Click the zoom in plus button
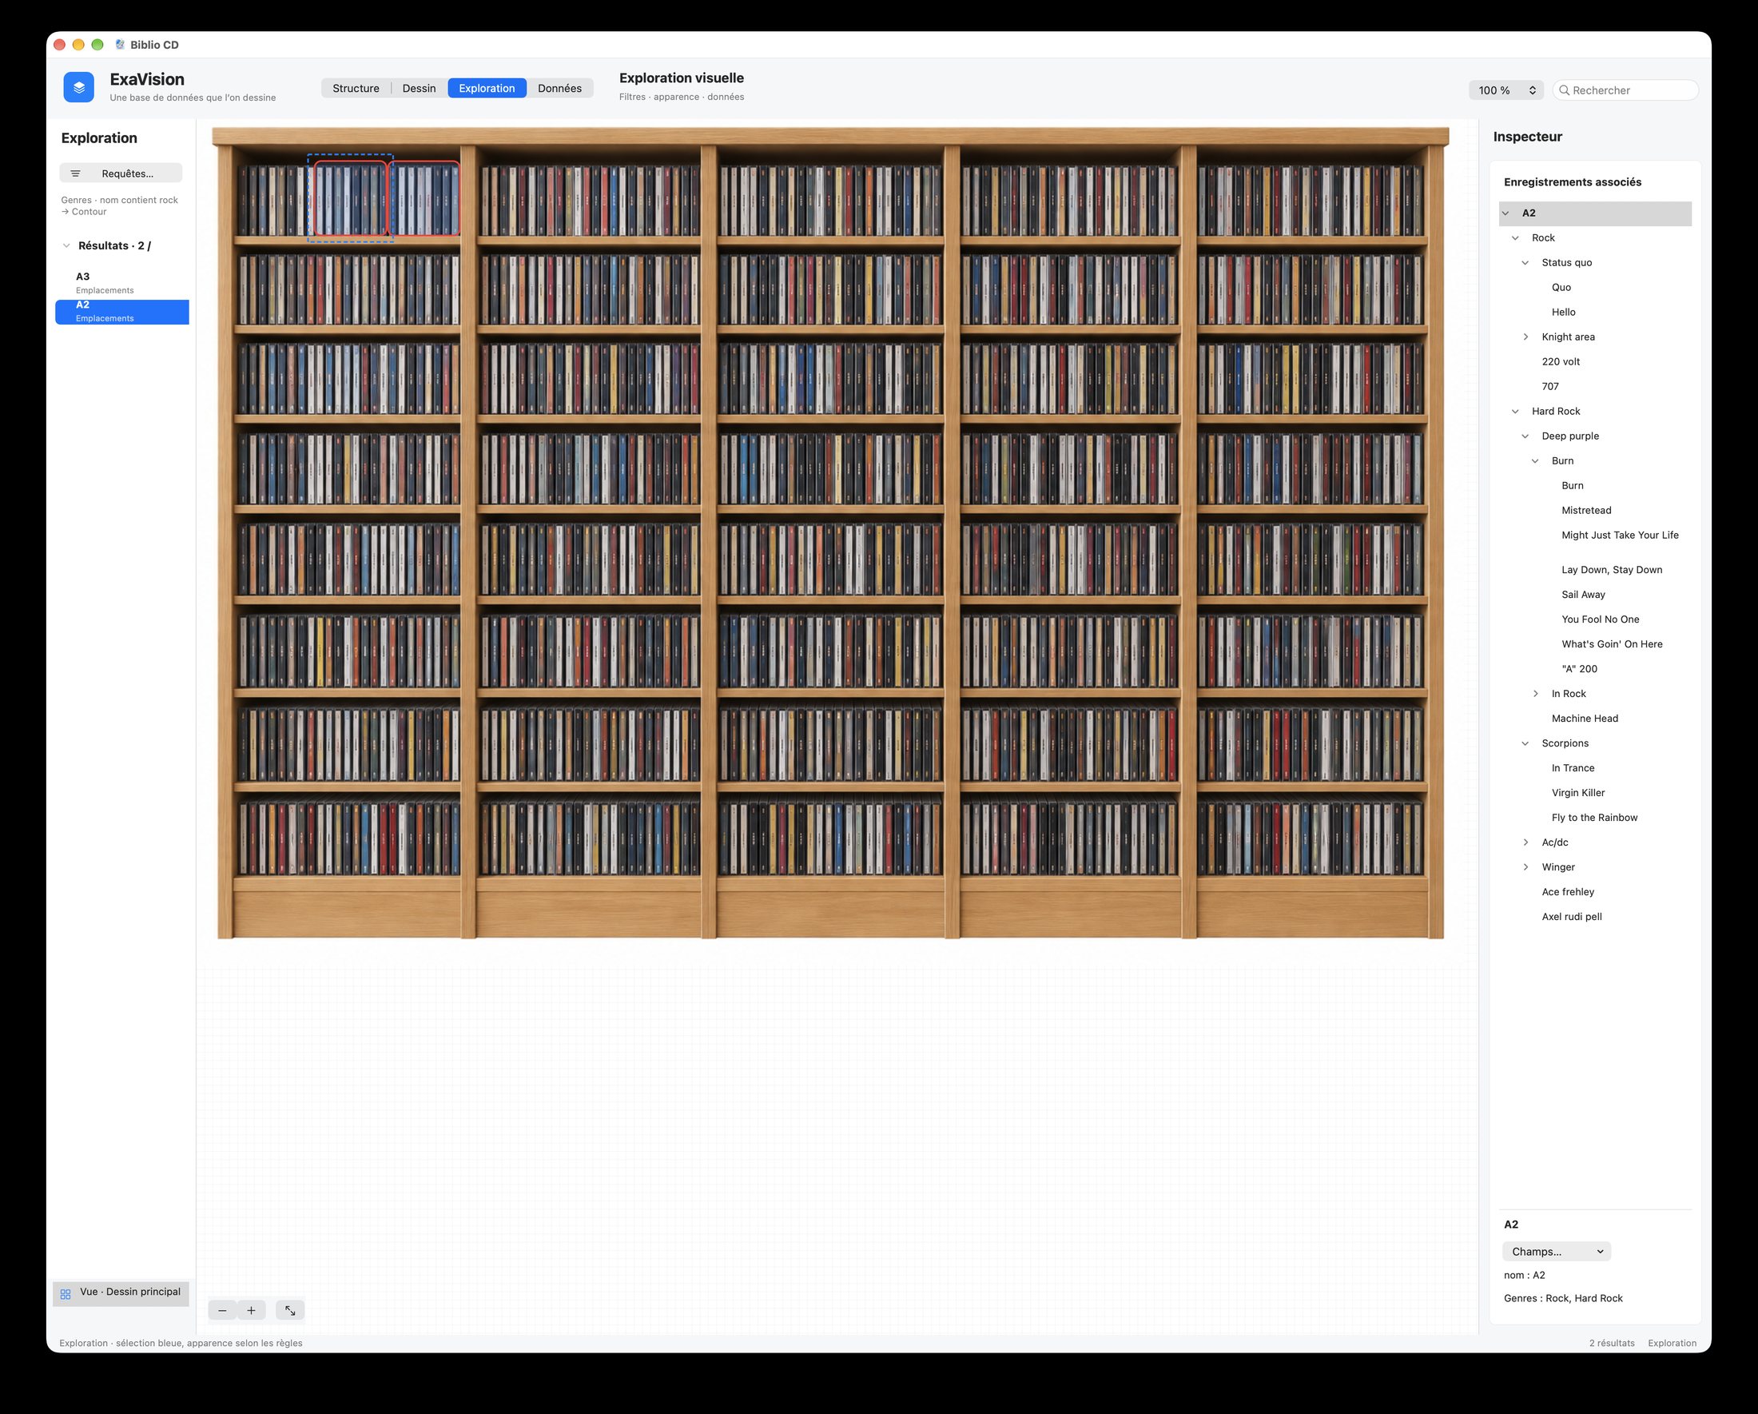Viewport: 1758px width, 1414px height. coord(251,1309)
